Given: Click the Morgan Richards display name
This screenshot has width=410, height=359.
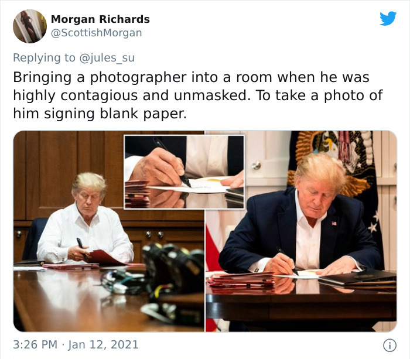Looking at the screenshot, I should tap(100, 19).
